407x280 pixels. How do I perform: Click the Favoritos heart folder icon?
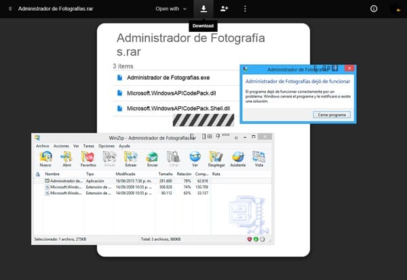coord(88,158)
